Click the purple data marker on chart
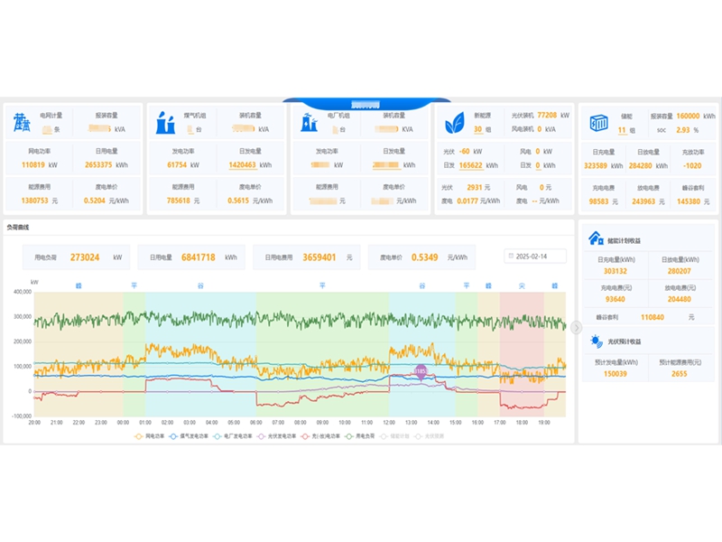This screenshot has width=722, height=542. pyautogui.click(x=420, y=370)
